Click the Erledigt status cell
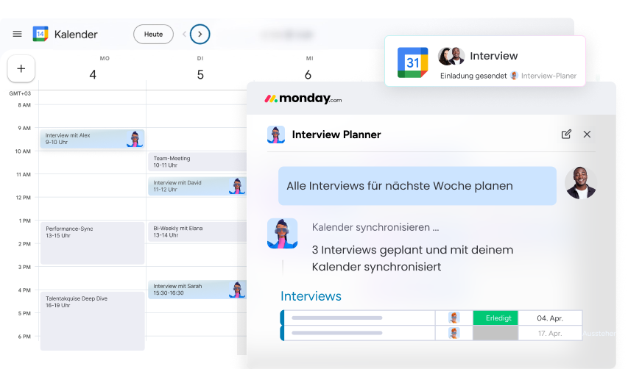 tap(495, 318)
